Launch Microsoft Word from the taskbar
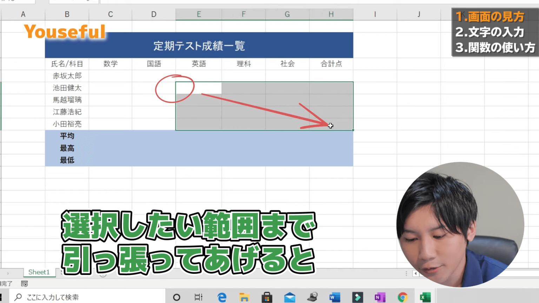The image size is (539, 303). click(x=334, y=297)
